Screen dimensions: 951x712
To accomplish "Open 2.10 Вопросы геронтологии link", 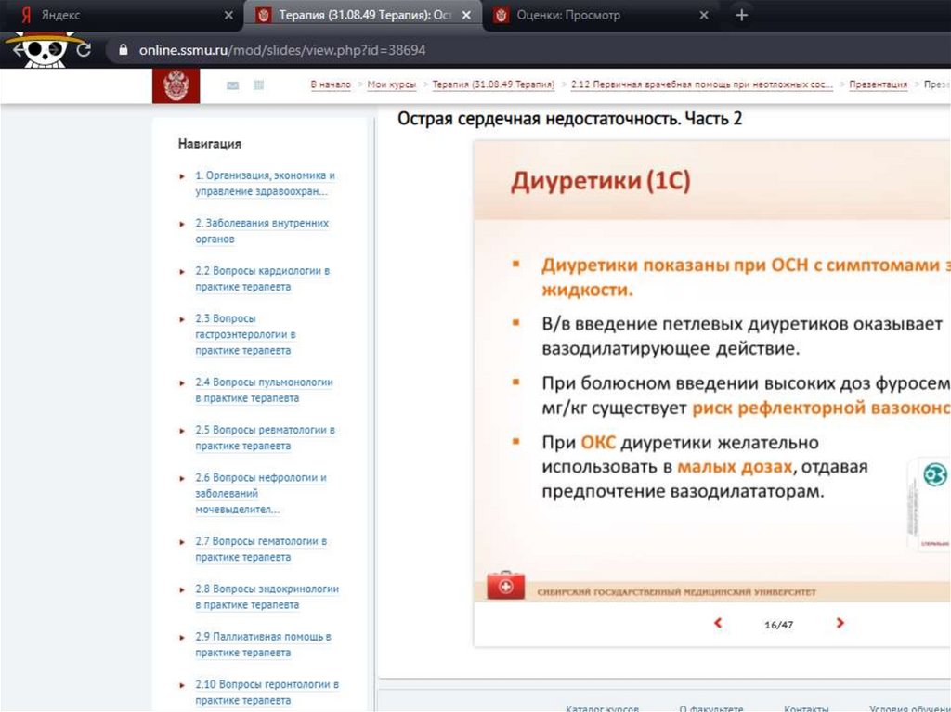I will coord(267,692).
